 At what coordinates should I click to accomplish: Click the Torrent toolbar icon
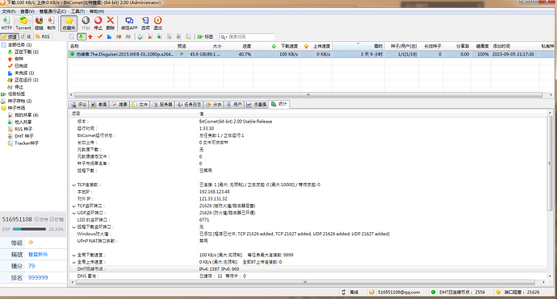(23, 23)
